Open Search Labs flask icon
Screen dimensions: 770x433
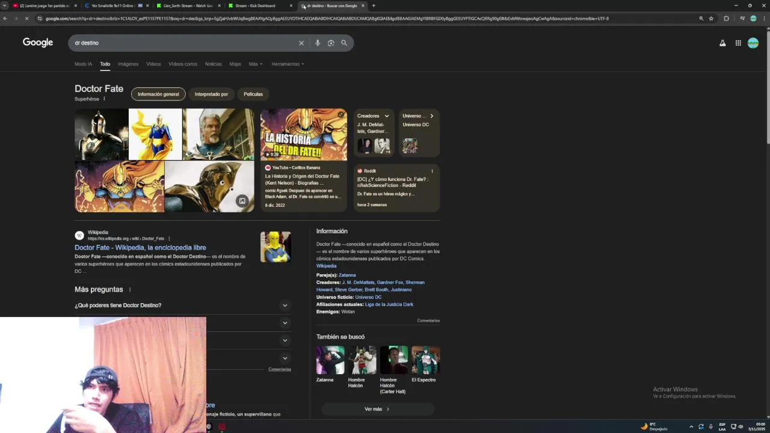point(722,43)
